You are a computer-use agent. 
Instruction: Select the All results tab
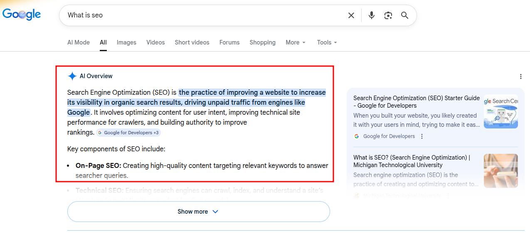pyautogui.click(x=103, y=42)
